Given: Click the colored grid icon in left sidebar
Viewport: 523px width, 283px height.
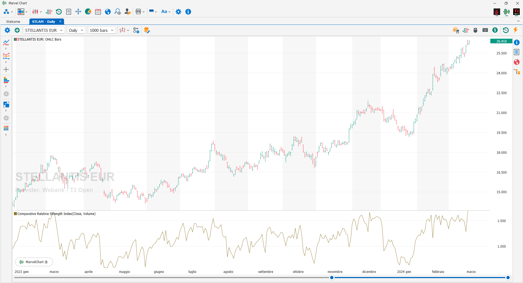Looking at the screenshot, I should pyautogui.click(x=6, y=128).
